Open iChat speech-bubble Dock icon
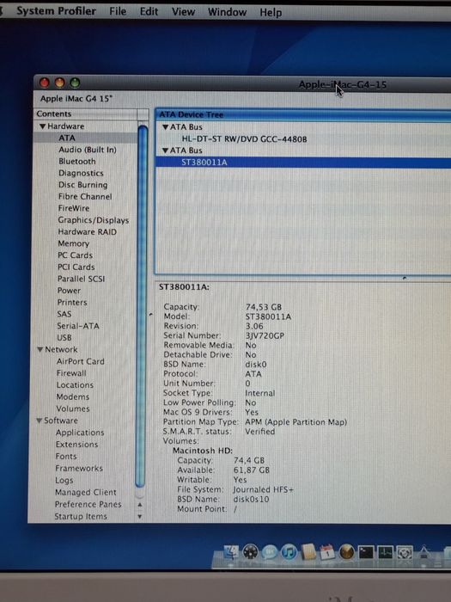451x602 pixels. (x=270, y=552)
